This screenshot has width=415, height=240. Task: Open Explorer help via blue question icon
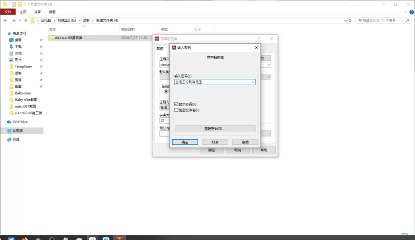click(x=411, y=12)
